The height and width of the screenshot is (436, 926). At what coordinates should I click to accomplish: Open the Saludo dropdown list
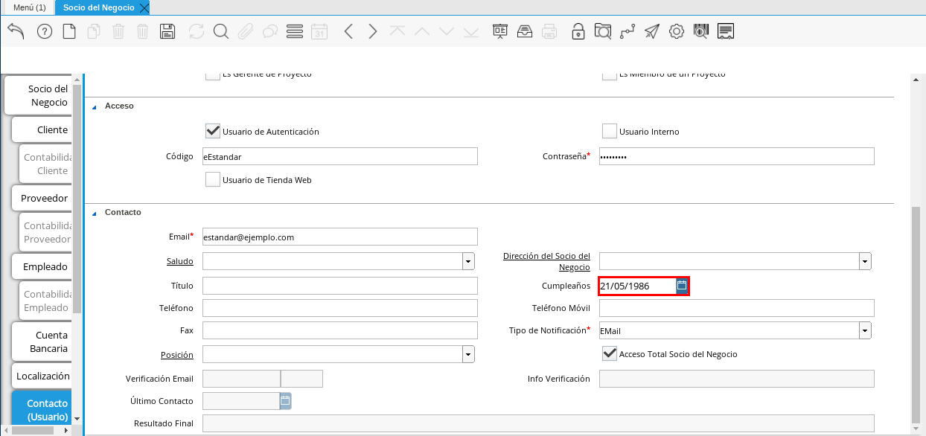coord(468,261)
